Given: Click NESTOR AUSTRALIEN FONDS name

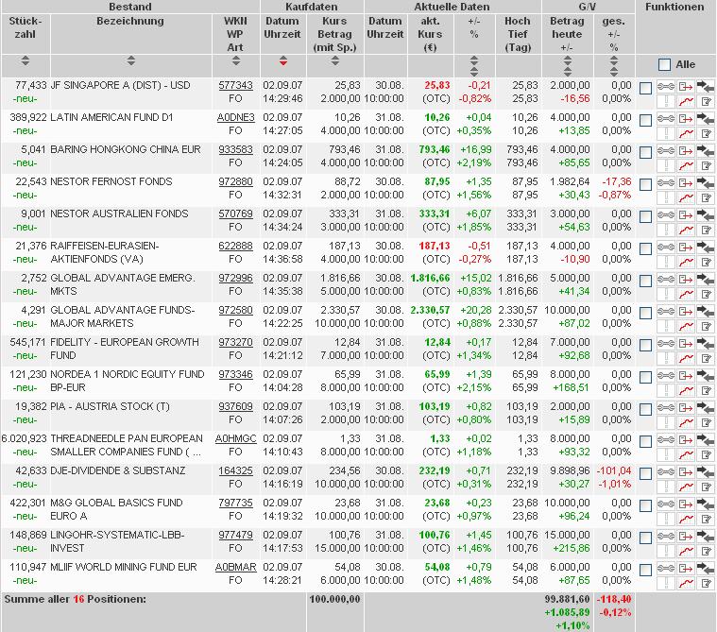Looking at the screenshot, I should [x=119, y=214].
